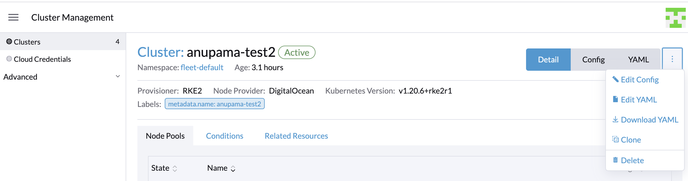
Task: Click the Detail button
Action: 548,59
